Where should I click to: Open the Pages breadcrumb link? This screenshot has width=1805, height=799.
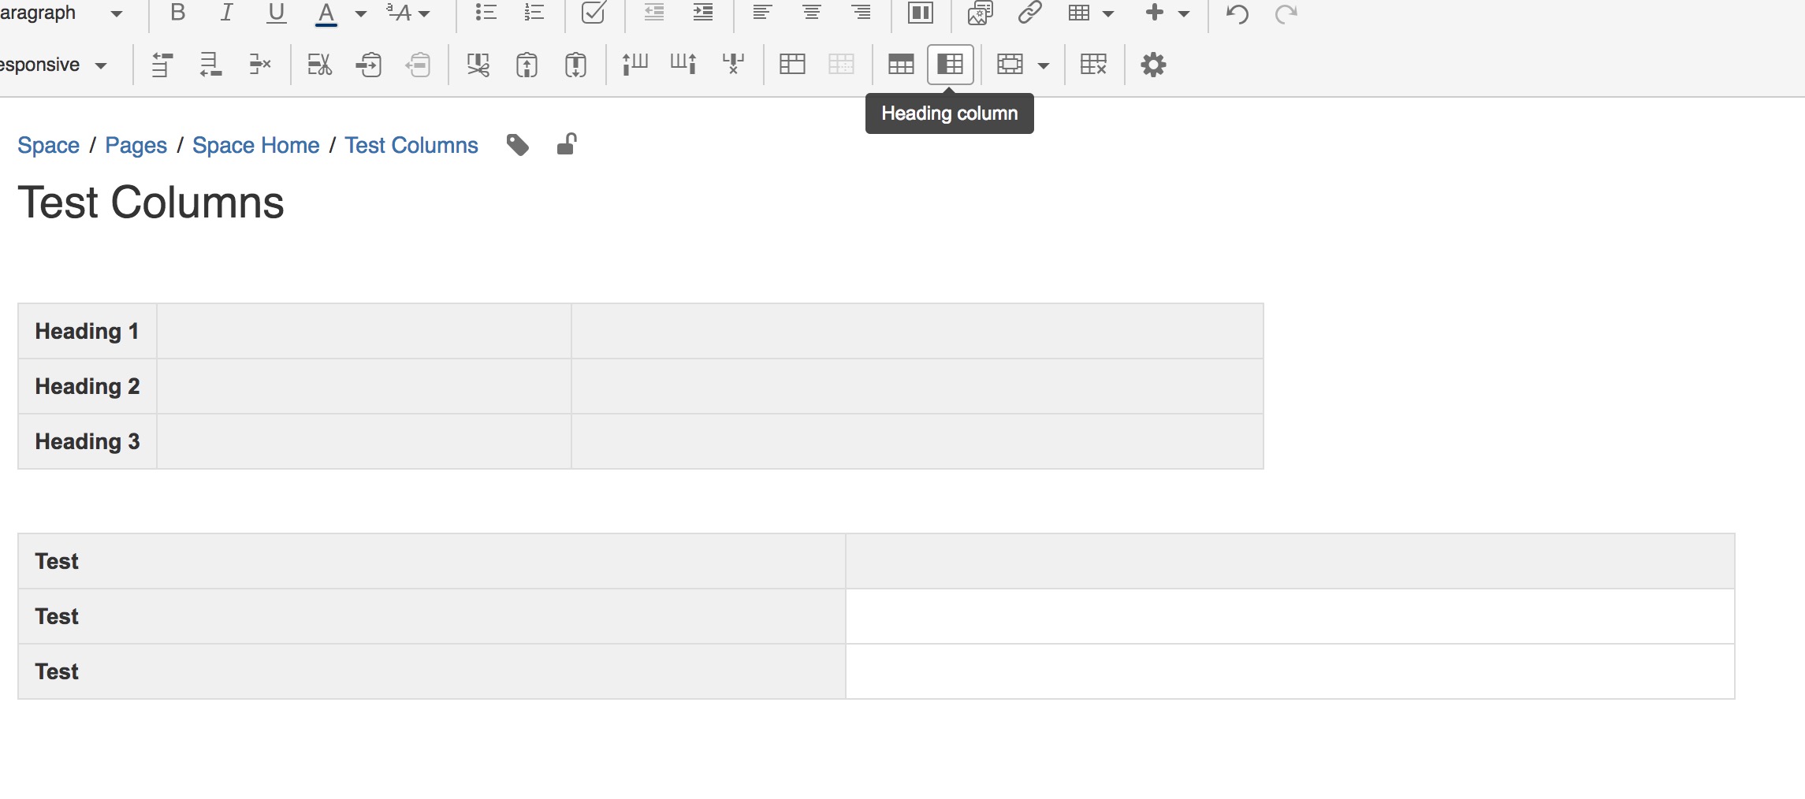pos(136,145)
